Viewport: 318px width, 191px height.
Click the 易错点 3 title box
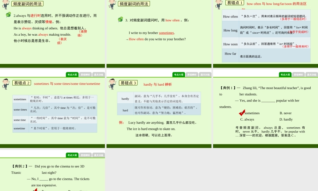128,83
